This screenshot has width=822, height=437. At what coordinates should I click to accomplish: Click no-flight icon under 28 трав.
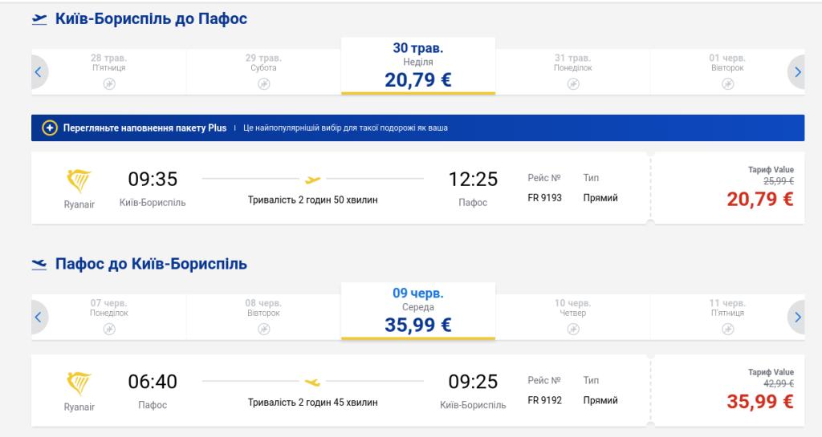[x=108, y=83]
